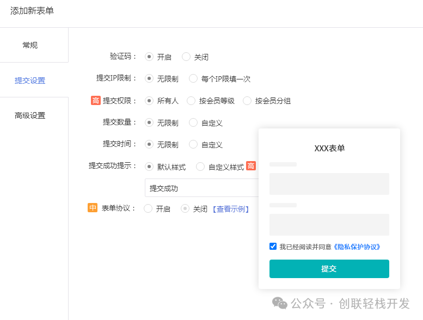423x320 pixels.
Task: Click the 提交成功提示： label
Action: point(113,166)
